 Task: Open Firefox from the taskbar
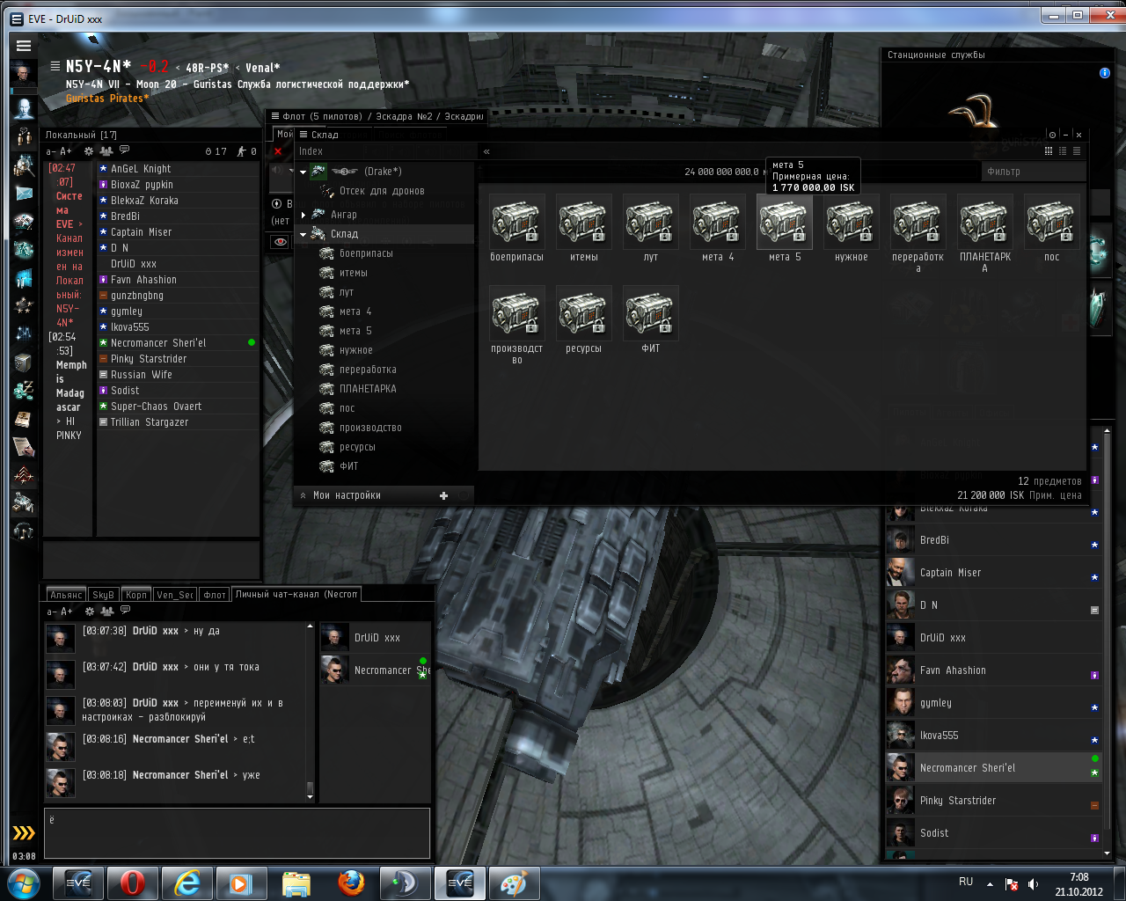(351, 883)
